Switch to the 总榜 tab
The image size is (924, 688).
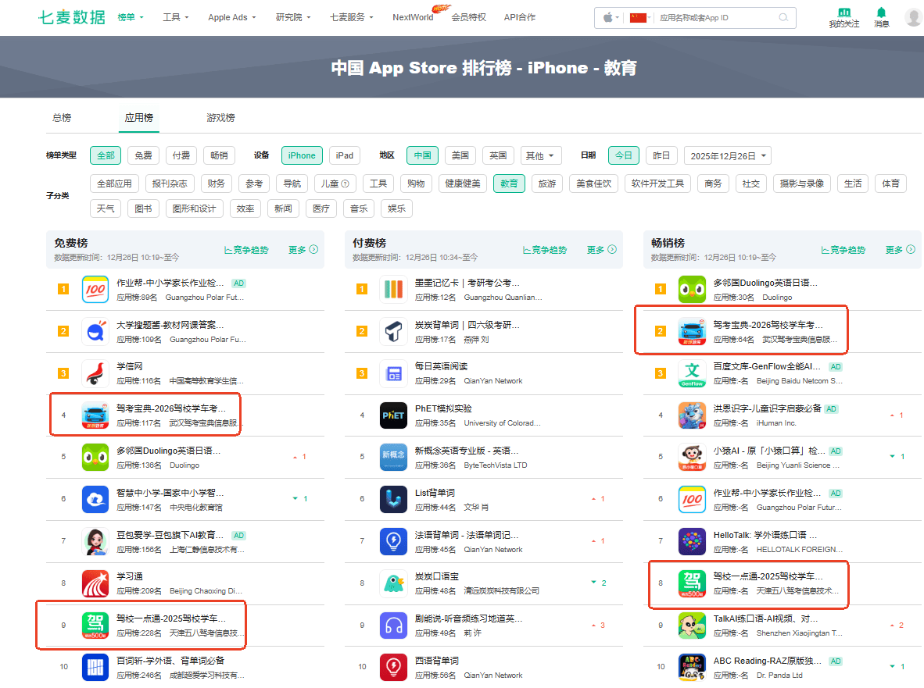click(x=62, y=118)
